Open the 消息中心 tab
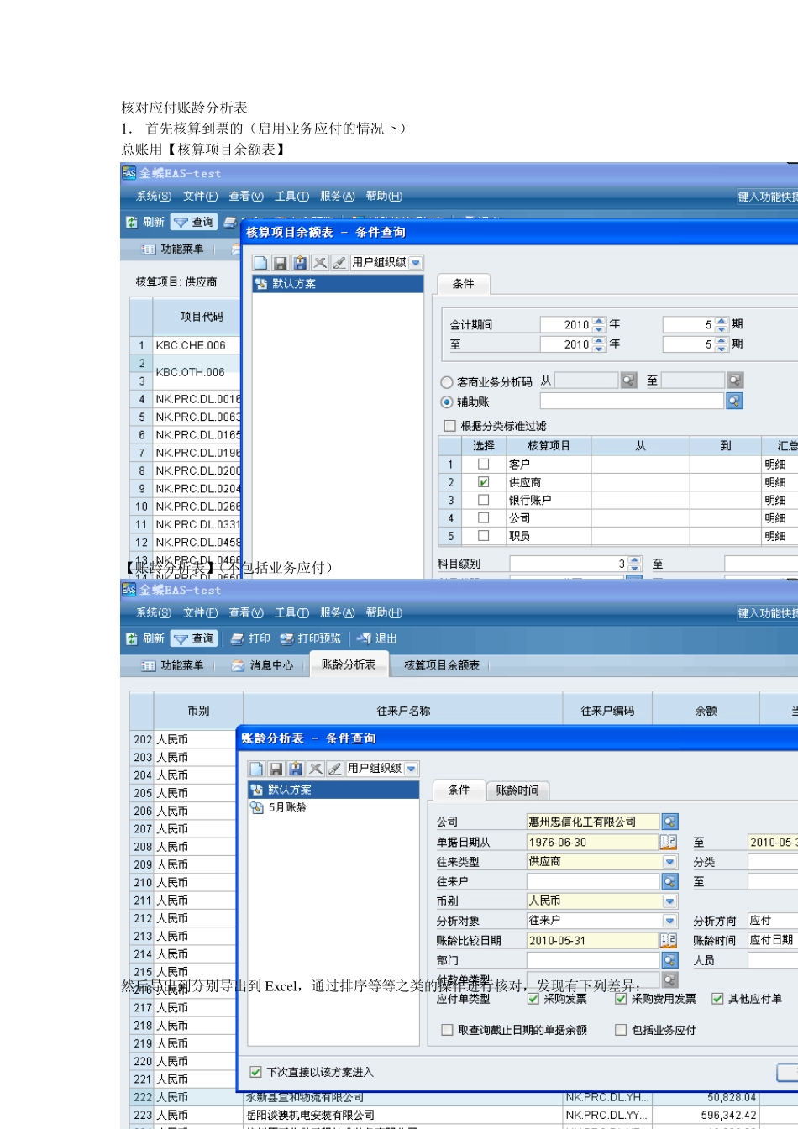Screen dimensions: 798x1129 tap(263, 665)
